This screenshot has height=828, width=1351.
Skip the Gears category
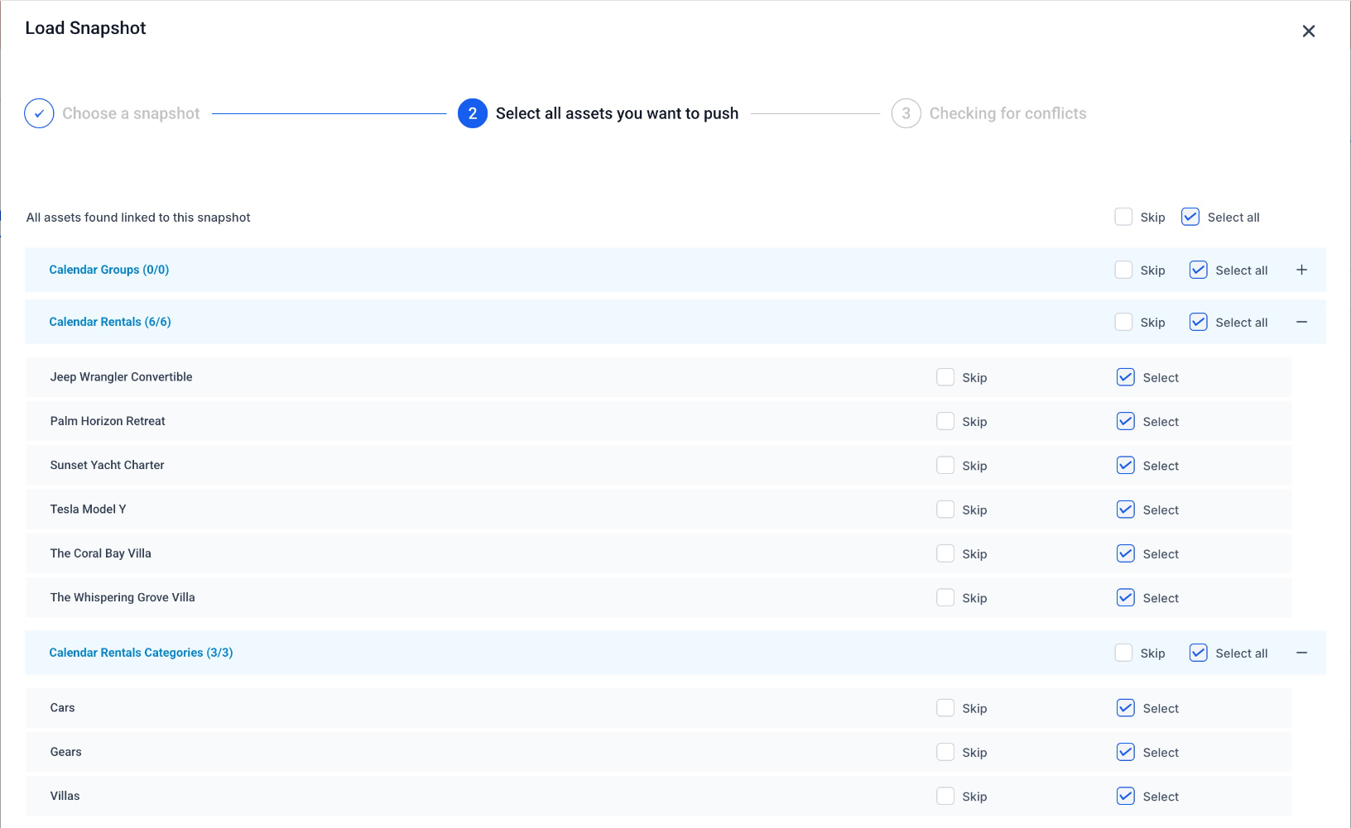coord(945,752)
